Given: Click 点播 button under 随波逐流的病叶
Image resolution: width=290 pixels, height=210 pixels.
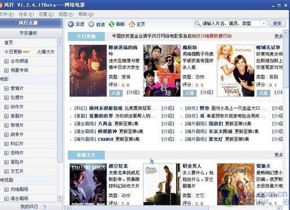Looking at the screenshot, I should click(116, 93).
